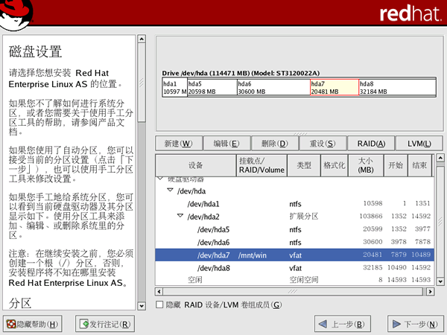Sort by the Start (开始) column header

coord(396,165)
